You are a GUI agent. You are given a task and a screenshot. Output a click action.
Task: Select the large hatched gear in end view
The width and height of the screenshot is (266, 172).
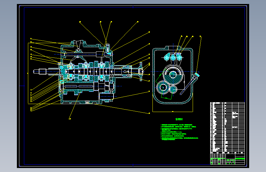[173, 74]
